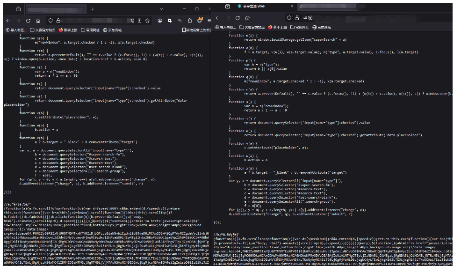Open 导入书签 bookmark in left window
The height and width of the screenshot is (266, 461).
[x=16, y=30]
